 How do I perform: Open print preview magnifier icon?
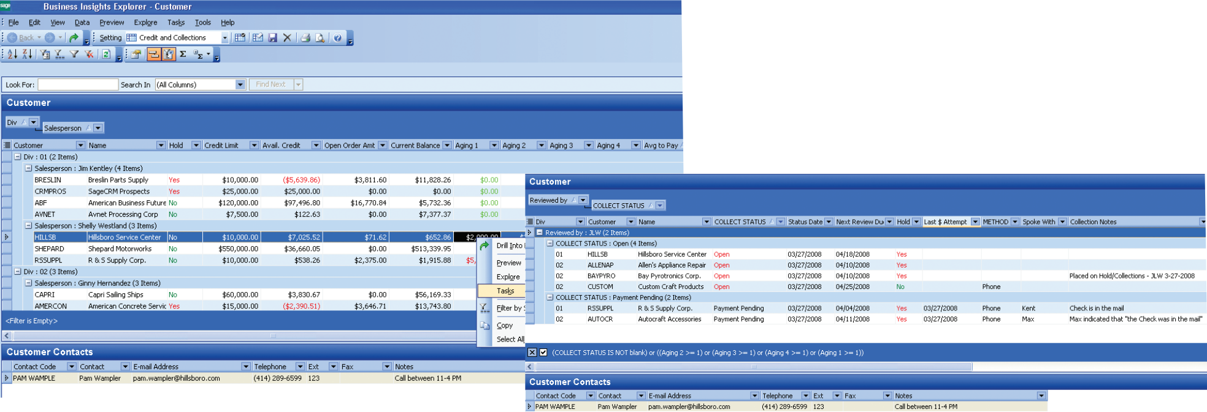(320, 38)
